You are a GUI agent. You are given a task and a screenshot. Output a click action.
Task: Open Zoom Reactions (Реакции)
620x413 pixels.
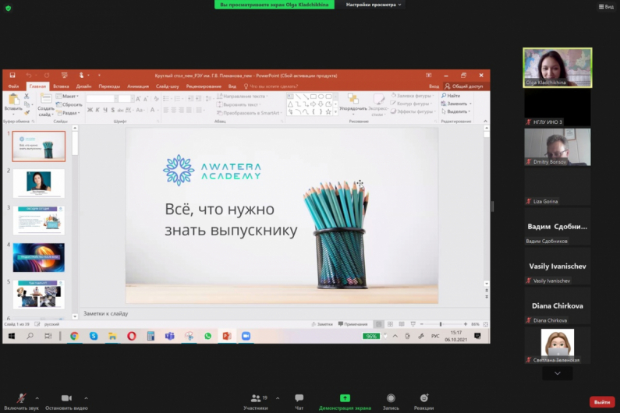tap(424, 401)
